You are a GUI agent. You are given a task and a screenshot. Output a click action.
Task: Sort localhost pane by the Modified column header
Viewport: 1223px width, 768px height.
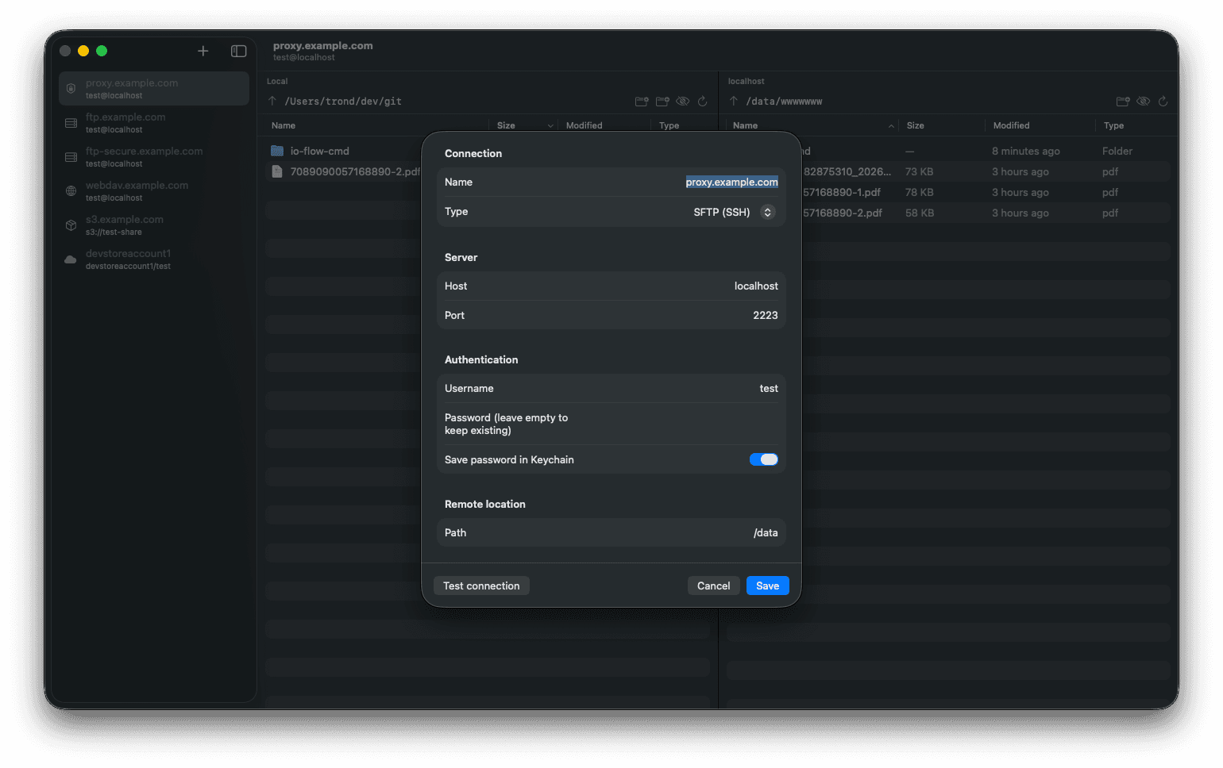pos(1011,125)
